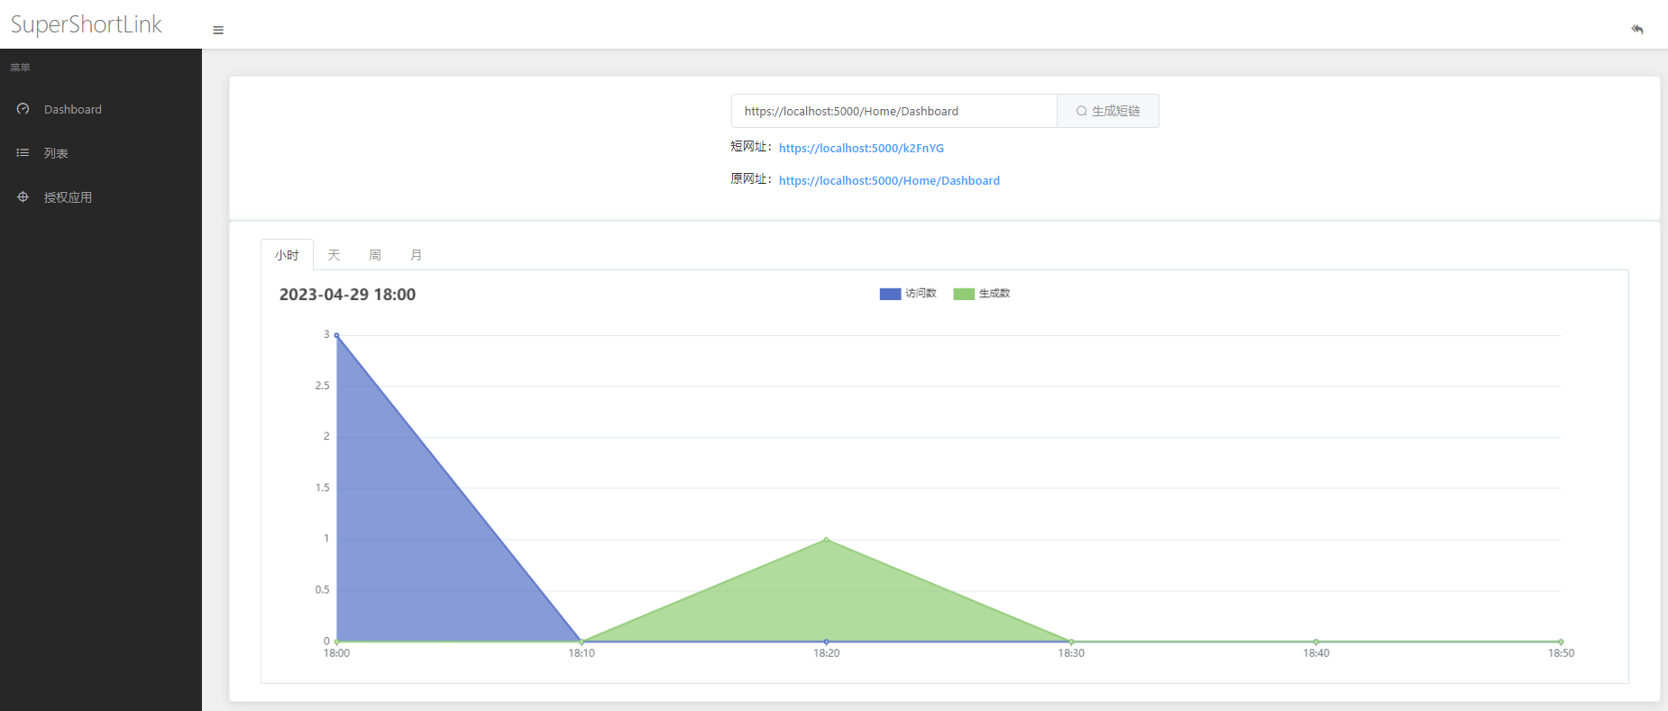Image resolution: width=1668 pixels, height=711 pixels.
Task: Click the list icon beside 列表
Action: coord(23,152)
